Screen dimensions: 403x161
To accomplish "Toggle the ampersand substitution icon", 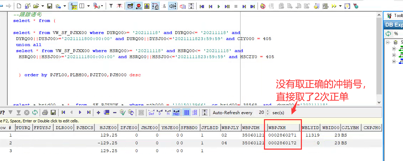I will [164, 6].
